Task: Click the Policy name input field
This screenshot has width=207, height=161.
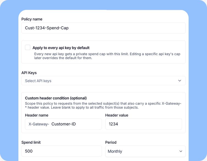Action: (x=104, y=28)
